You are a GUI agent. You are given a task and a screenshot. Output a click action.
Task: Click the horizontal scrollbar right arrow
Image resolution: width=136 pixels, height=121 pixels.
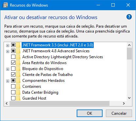pyautogui.click(x=124, y=103)
